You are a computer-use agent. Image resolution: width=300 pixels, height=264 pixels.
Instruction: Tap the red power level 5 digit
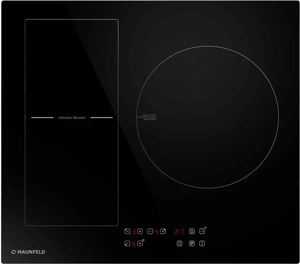pyautogui.click(x=134, y=244)
